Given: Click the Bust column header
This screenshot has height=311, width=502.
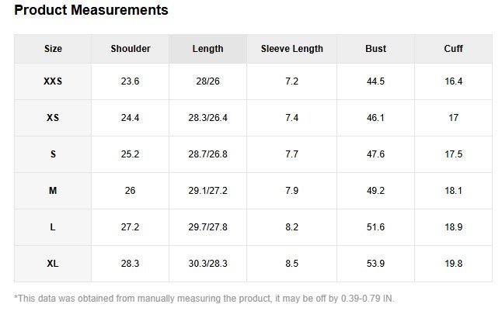Looking at the screenshot, I should 375,49.
